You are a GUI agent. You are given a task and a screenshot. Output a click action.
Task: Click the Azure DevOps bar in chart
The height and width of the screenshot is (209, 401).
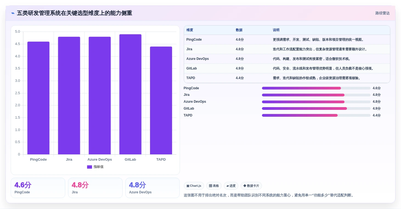(x=100, y=96)
